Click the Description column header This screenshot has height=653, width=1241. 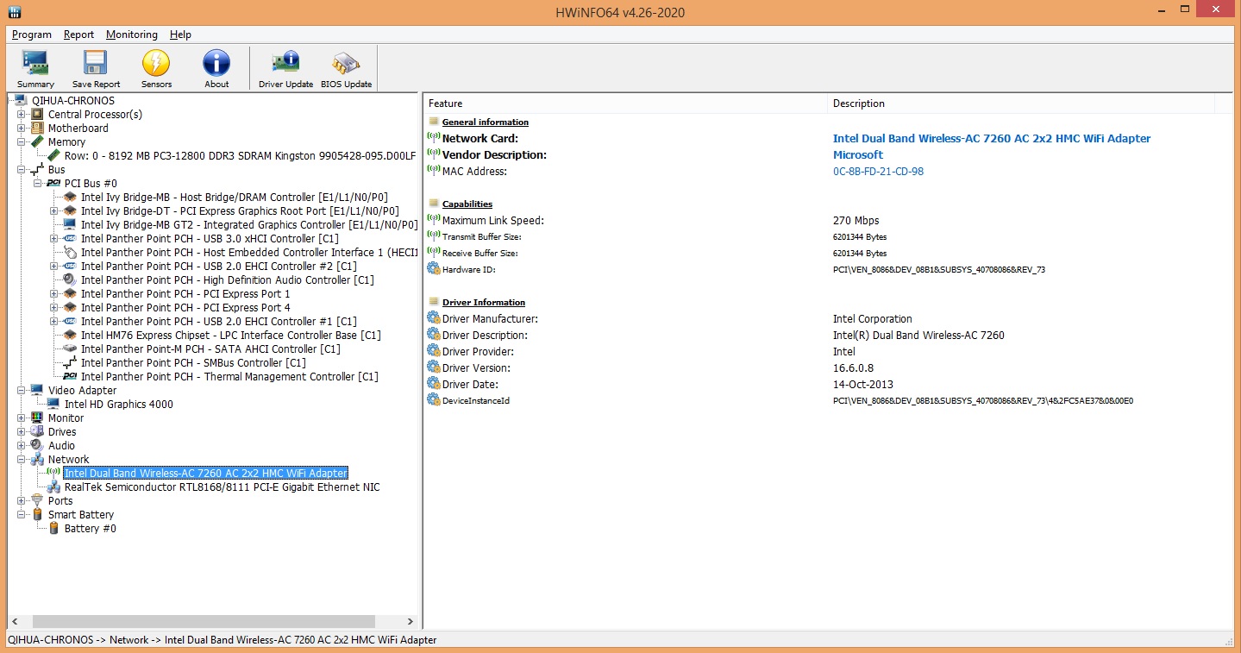point(1021,104)
